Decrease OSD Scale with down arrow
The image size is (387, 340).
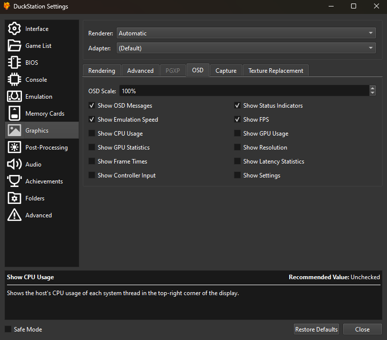point(373,93)
